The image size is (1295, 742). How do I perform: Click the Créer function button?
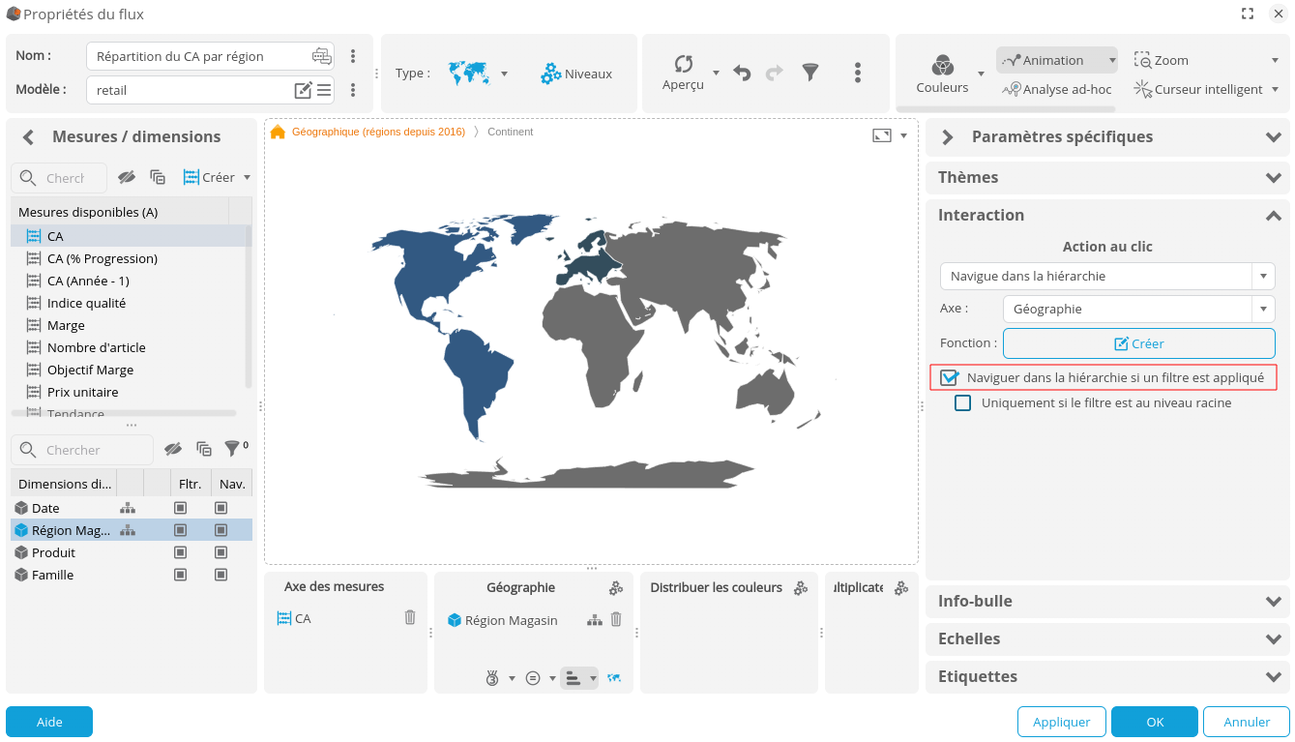[x=1138, y=343]
